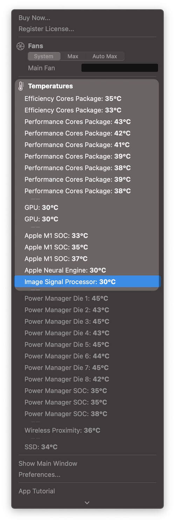Screen dimensions: 175x522
Task: Click the Main Fan speed bar
Action: point(120,68)
